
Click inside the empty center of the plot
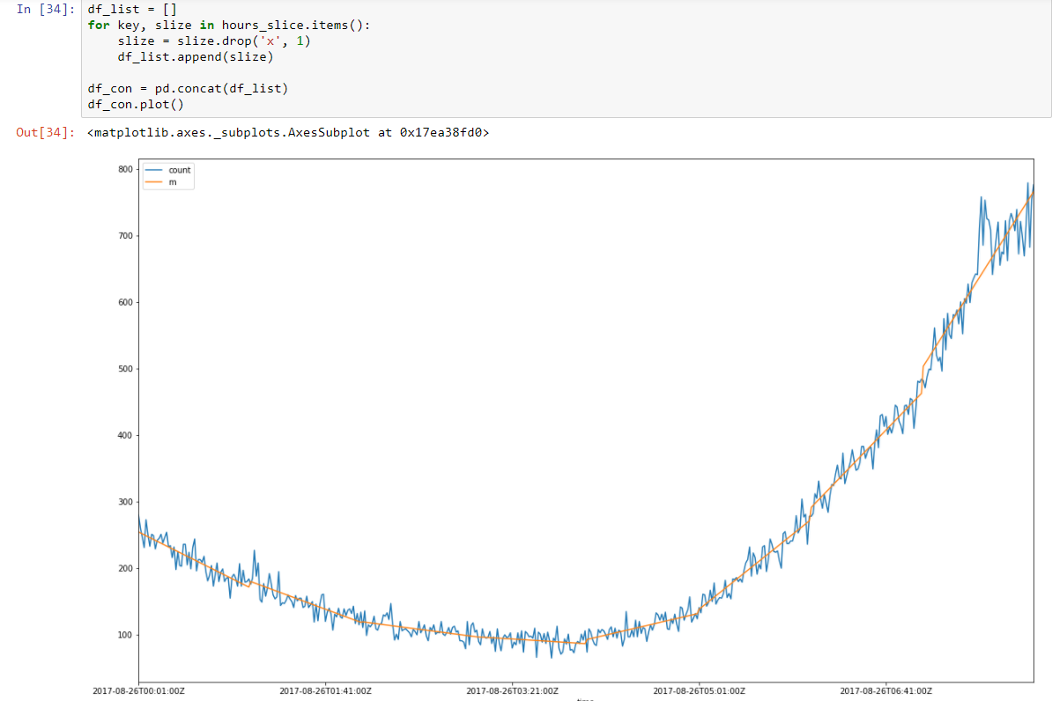pos(573,396)
